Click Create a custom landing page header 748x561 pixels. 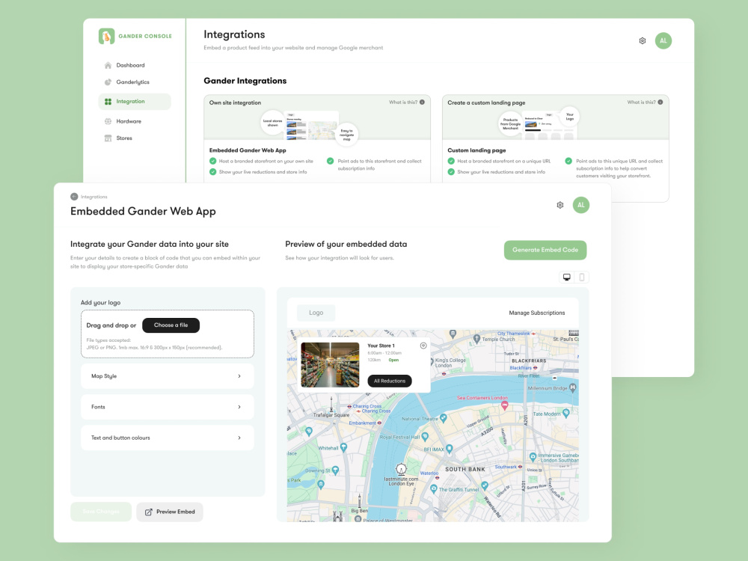[486, 102]
